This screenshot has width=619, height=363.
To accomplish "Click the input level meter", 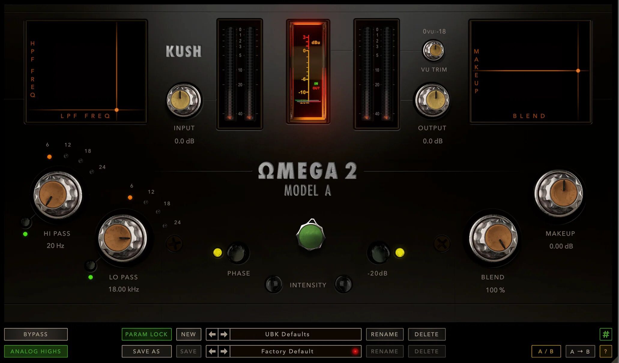I will pos(240,74).
